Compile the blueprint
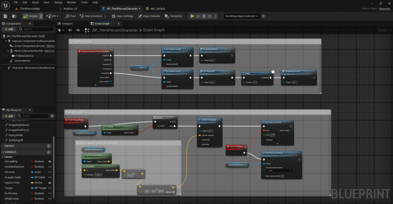The image size is (393, 204). [31, 16]
